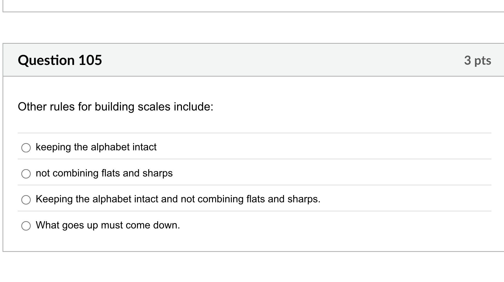The height and width of the screenshot is (282, 504).
Task: Mark the radio for the combined alphabet and flats answer
Action: tap(26, 200)
